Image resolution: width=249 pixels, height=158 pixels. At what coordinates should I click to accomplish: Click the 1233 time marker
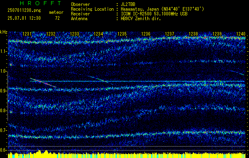75,34
